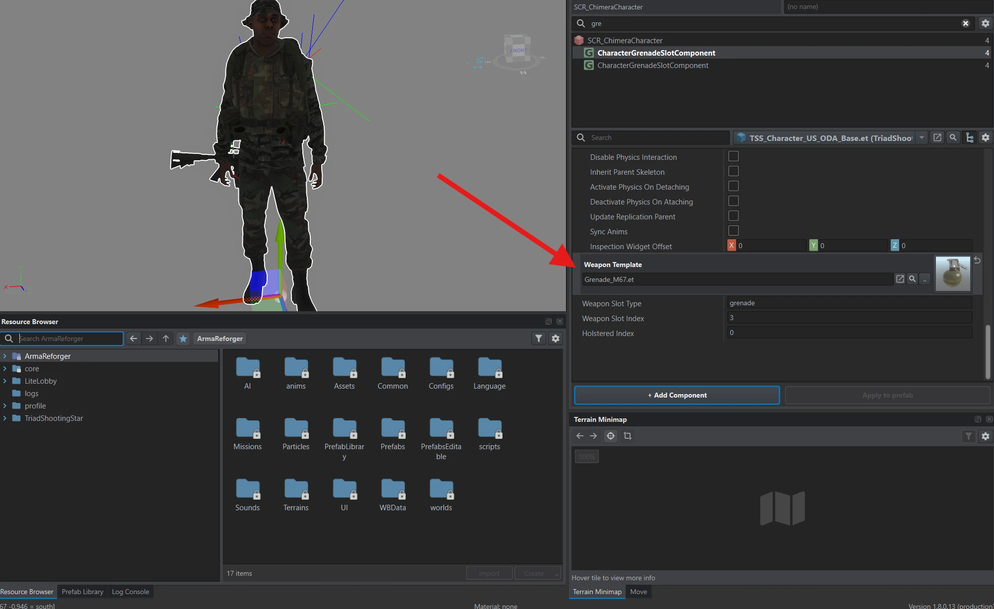Screen dimensions: 994x609
Task: Switch to the Prefab Library tab
Action: [82, 592]
